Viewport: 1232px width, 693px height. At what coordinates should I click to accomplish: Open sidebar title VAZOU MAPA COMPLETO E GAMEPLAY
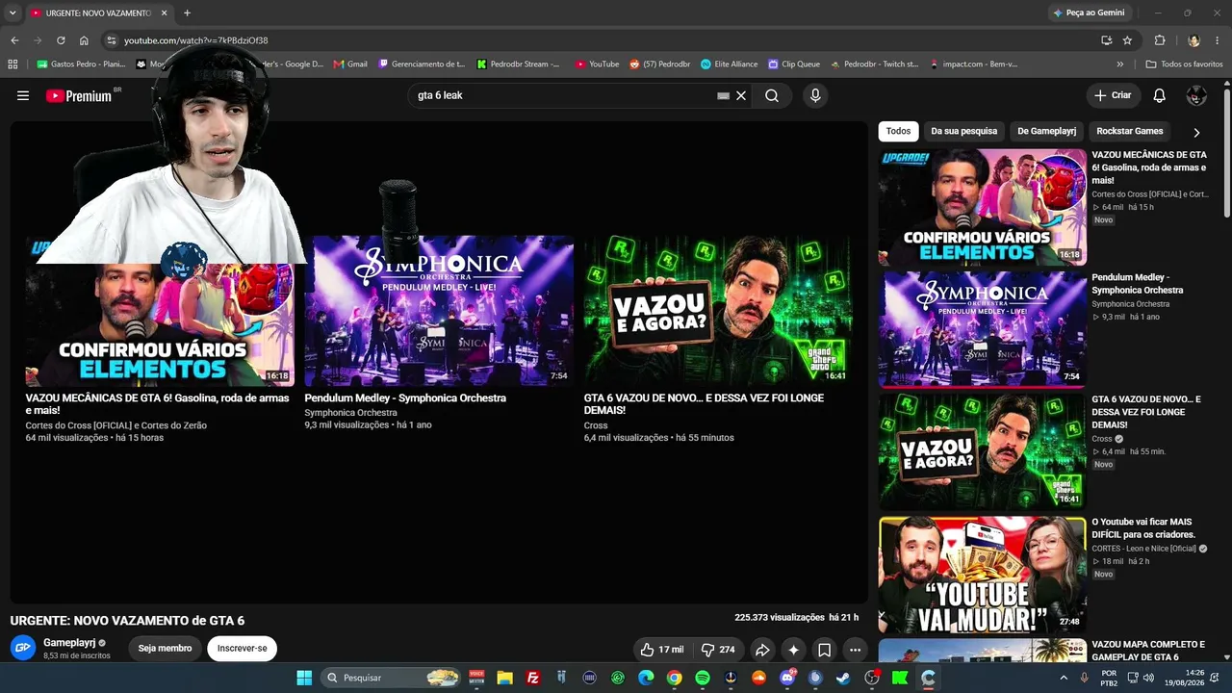coord(1148,651)
